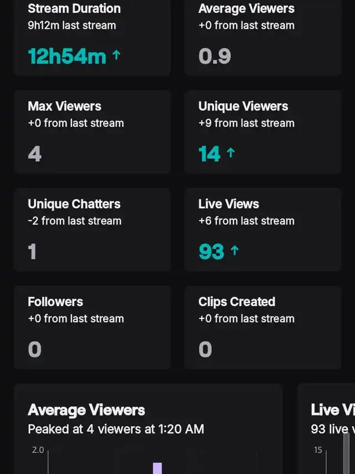Select the Stream Duration stat card title
Image resolution: width=355 pixels, height=474 pixels.
(74, 9)
